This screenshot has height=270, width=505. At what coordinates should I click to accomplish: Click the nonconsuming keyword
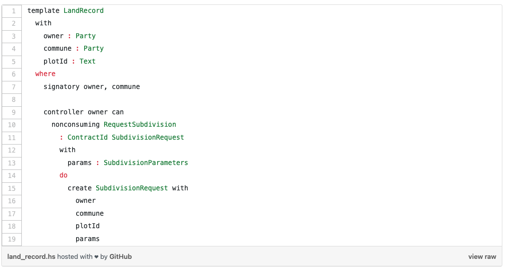(x=76, y=125)
